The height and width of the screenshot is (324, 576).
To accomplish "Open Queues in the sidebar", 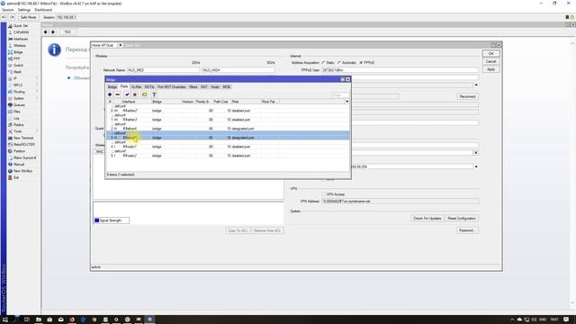I will click(19, 105).
